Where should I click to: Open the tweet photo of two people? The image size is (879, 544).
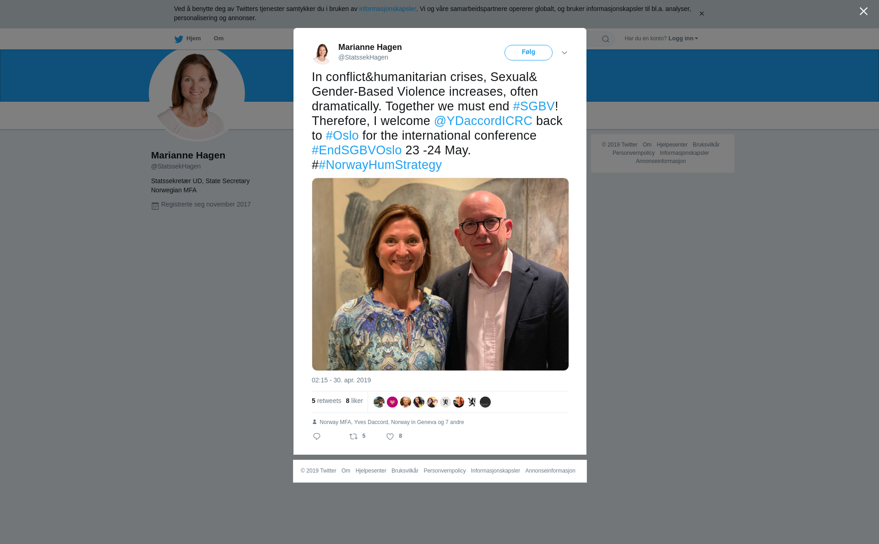click(440, 274)
